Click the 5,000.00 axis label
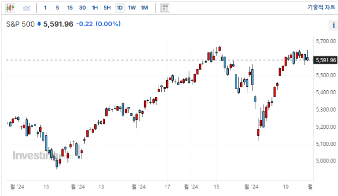The image size is (338, 196). pos(326,161)
